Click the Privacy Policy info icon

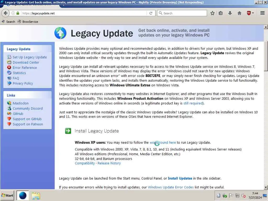point(9,83)
